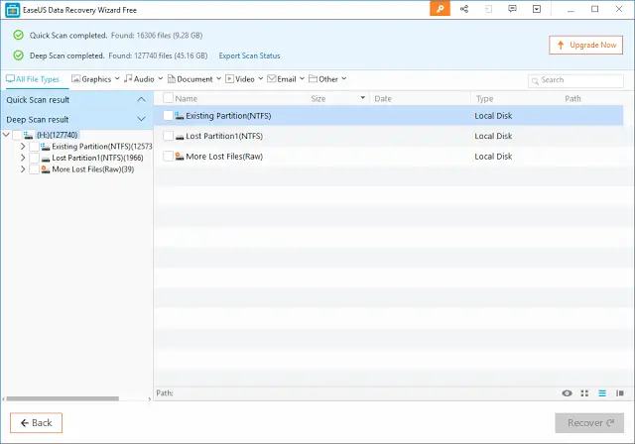Screen dimensions: 635x444
Task: Switch to list view layout
Action: coord(602,393)
